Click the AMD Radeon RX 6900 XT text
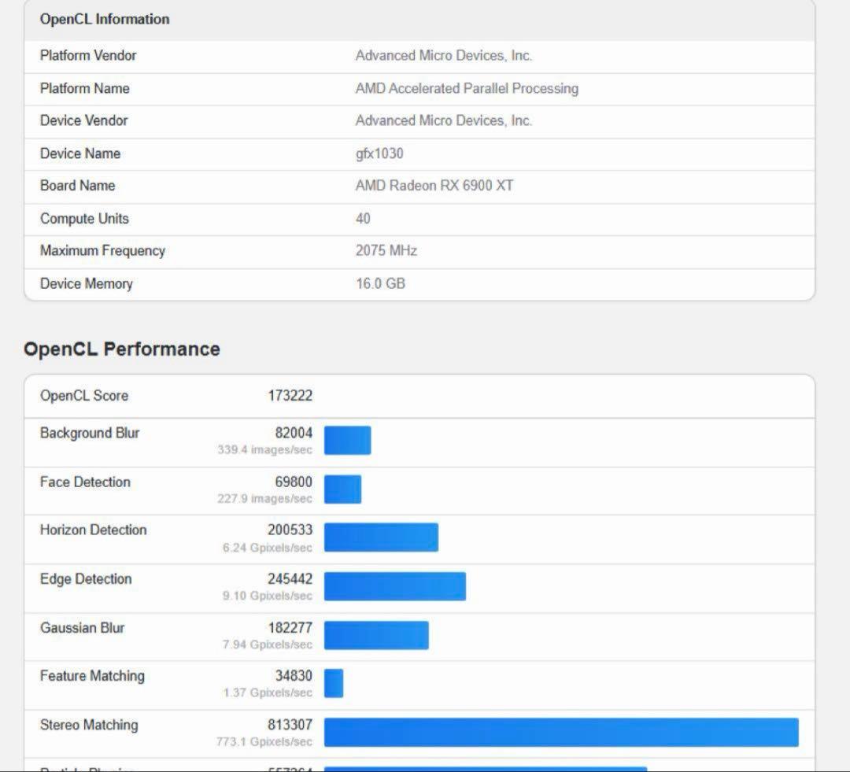 [x=434, y=186]
